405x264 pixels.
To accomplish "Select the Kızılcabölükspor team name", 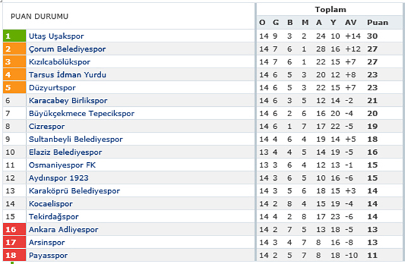I will (x=59, y=62).
